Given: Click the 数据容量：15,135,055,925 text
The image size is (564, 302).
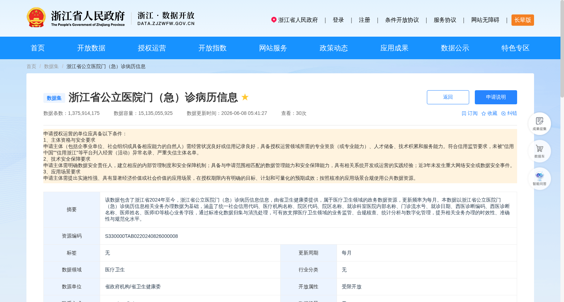Looking at the screenshot, I should tap(143, 113).
